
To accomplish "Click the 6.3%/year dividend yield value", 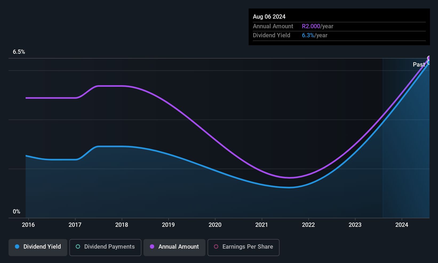I will click(x=314, y=35).
